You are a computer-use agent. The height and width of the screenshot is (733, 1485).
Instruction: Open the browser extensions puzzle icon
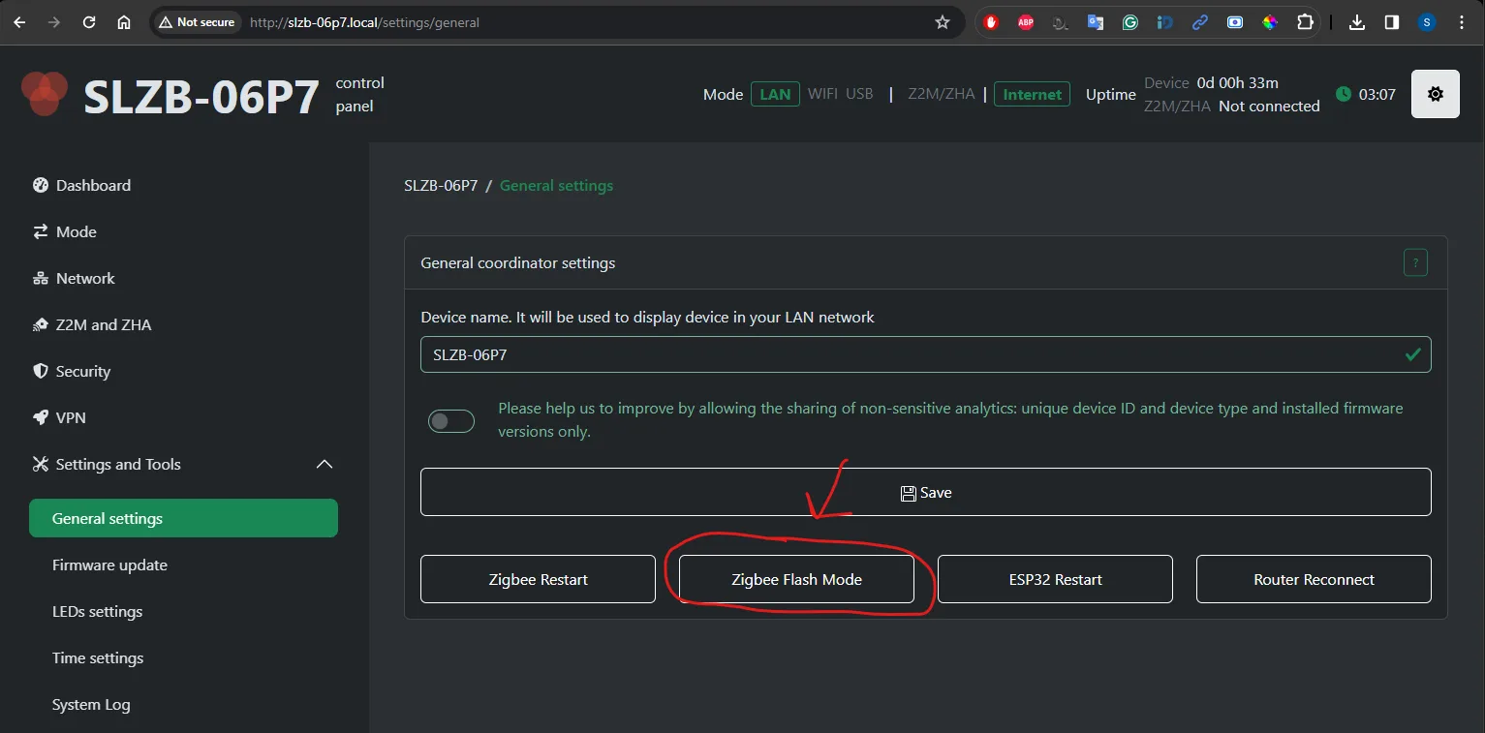(1305, 22)
